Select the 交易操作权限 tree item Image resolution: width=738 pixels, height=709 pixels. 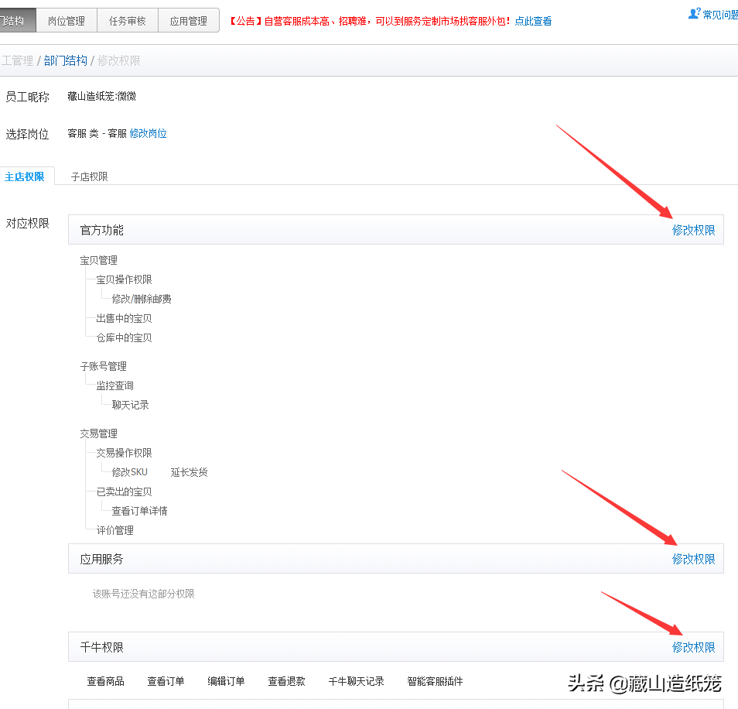(125, 453)
